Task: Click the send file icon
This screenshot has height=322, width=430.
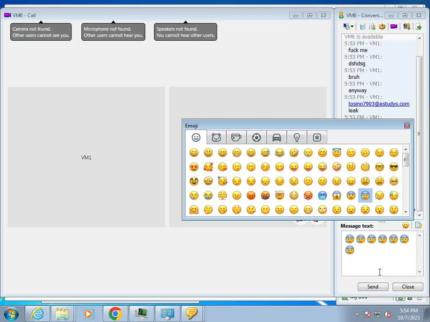Action: [419, 26]
